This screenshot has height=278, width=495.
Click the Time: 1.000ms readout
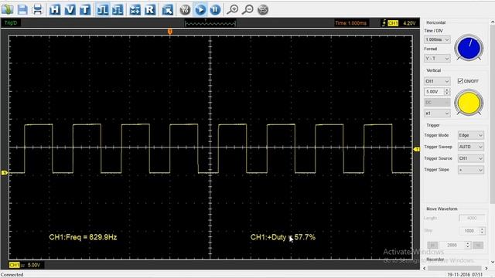(x=350, y=23)
